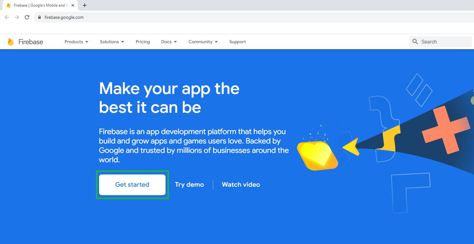Click the Watch video link
Viewport: 474px width, 244px height.
[x=241, y=185]
